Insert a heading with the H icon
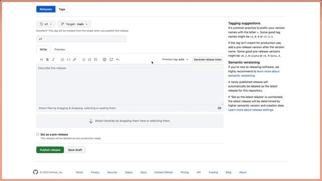The image size is (322, 181). [x=41, y=59]
